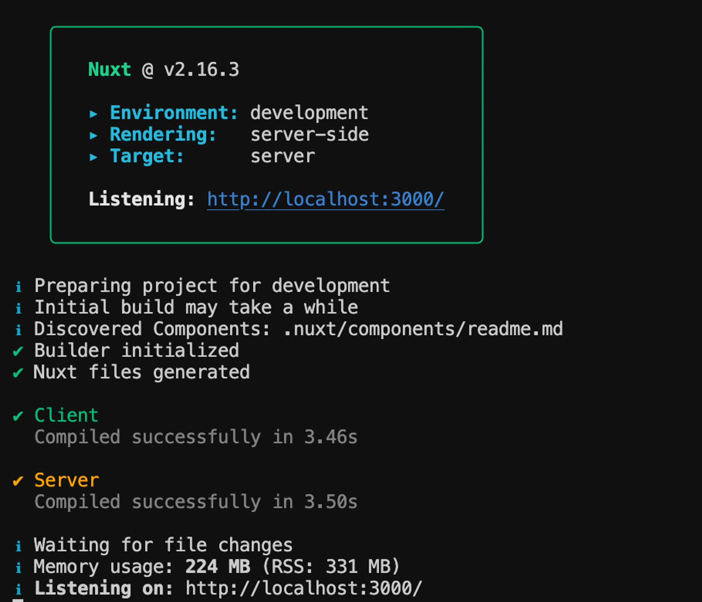This screenshot has height=602, width=702.
Task: Click the info icon beside "Discovered Components"
Action: 19,329
